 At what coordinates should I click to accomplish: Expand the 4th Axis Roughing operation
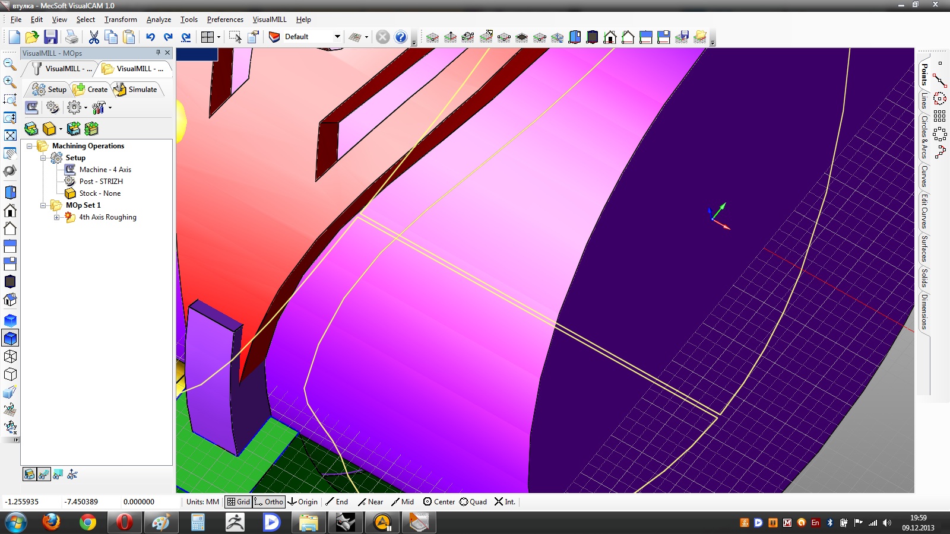click(57, 217)
